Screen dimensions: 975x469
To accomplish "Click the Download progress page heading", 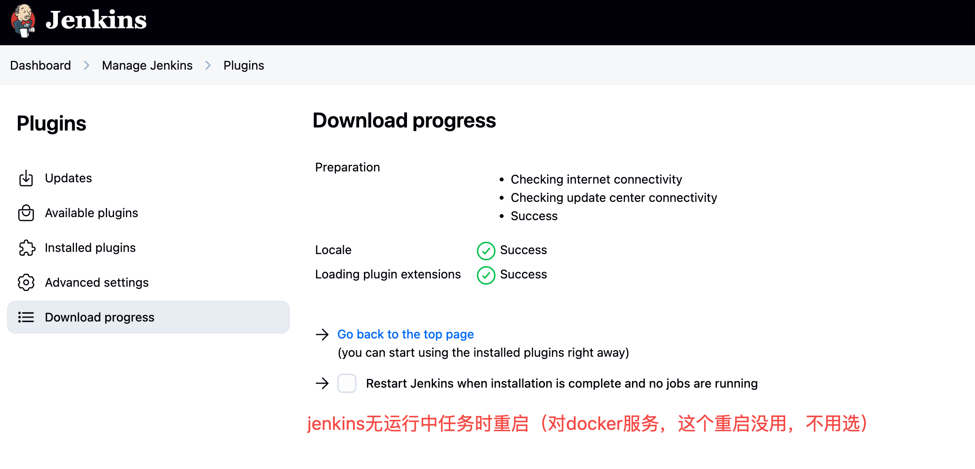I will pyautogui.click(x=404, y=121).
